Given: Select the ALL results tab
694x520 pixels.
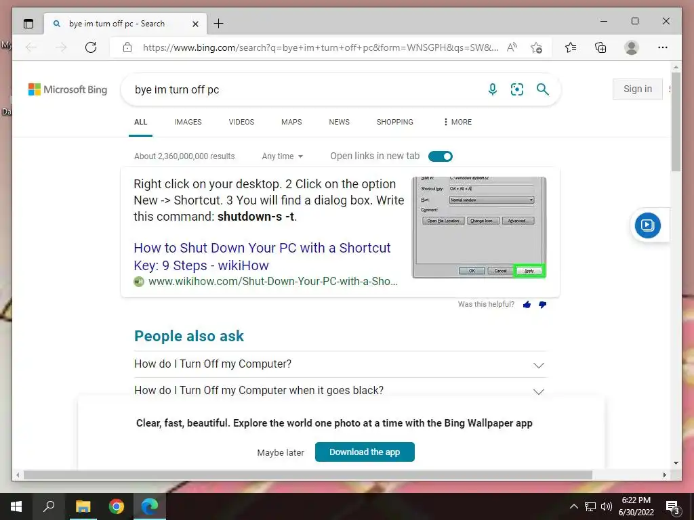Looking at the screenshot, I should point(141,122).
